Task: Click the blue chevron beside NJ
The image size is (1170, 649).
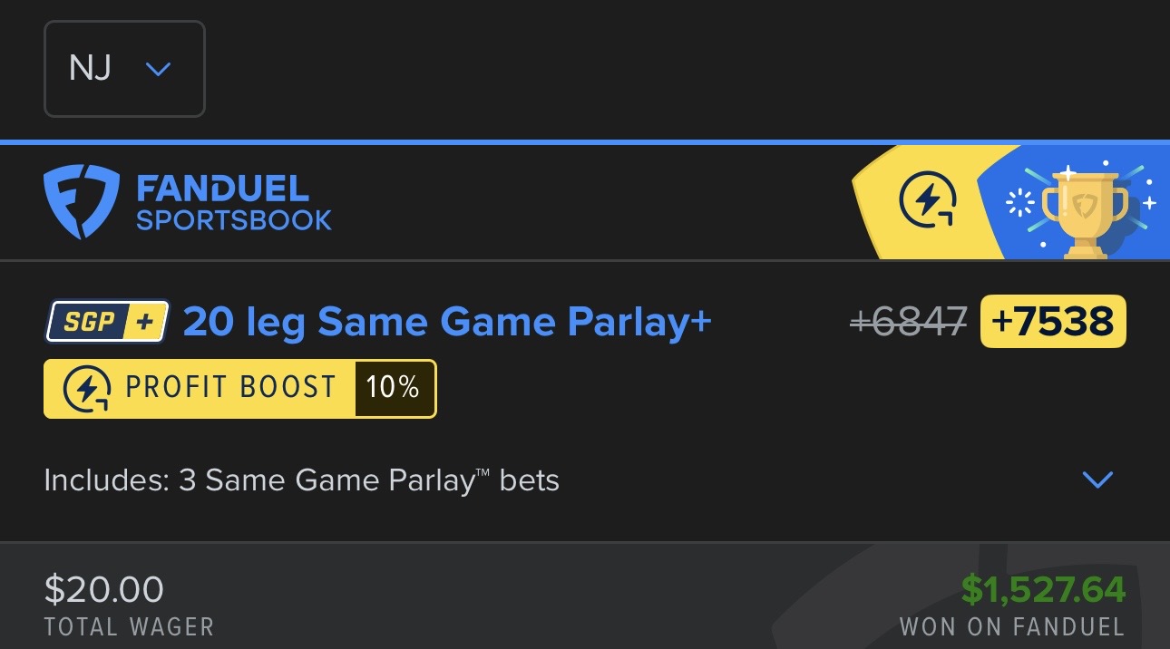Action: coord(158,69)
